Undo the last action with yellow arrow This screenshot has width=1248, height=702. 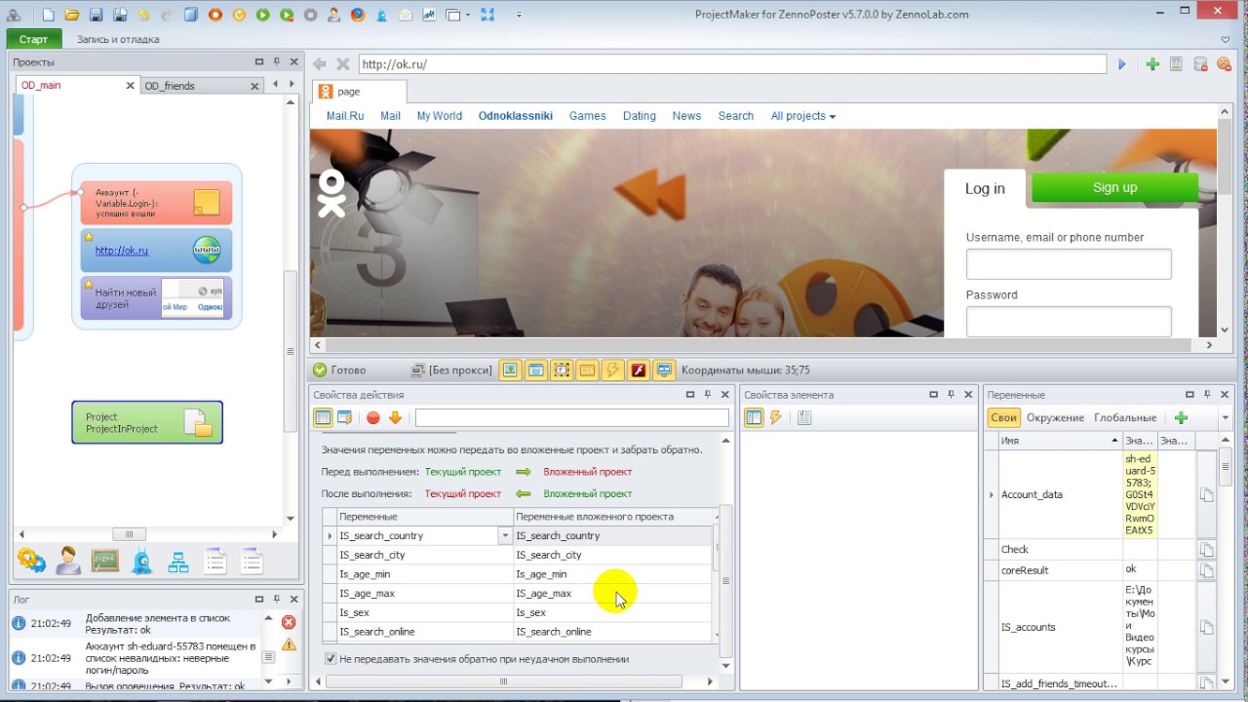click(x=143, y=15)
